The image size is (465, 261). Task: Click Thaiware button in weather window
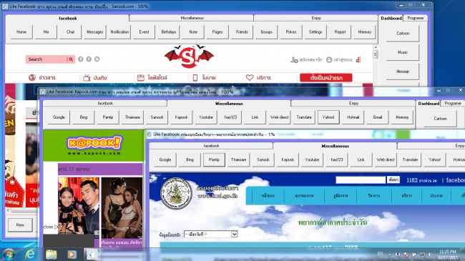pyautogui.click(x=238, y=159)
